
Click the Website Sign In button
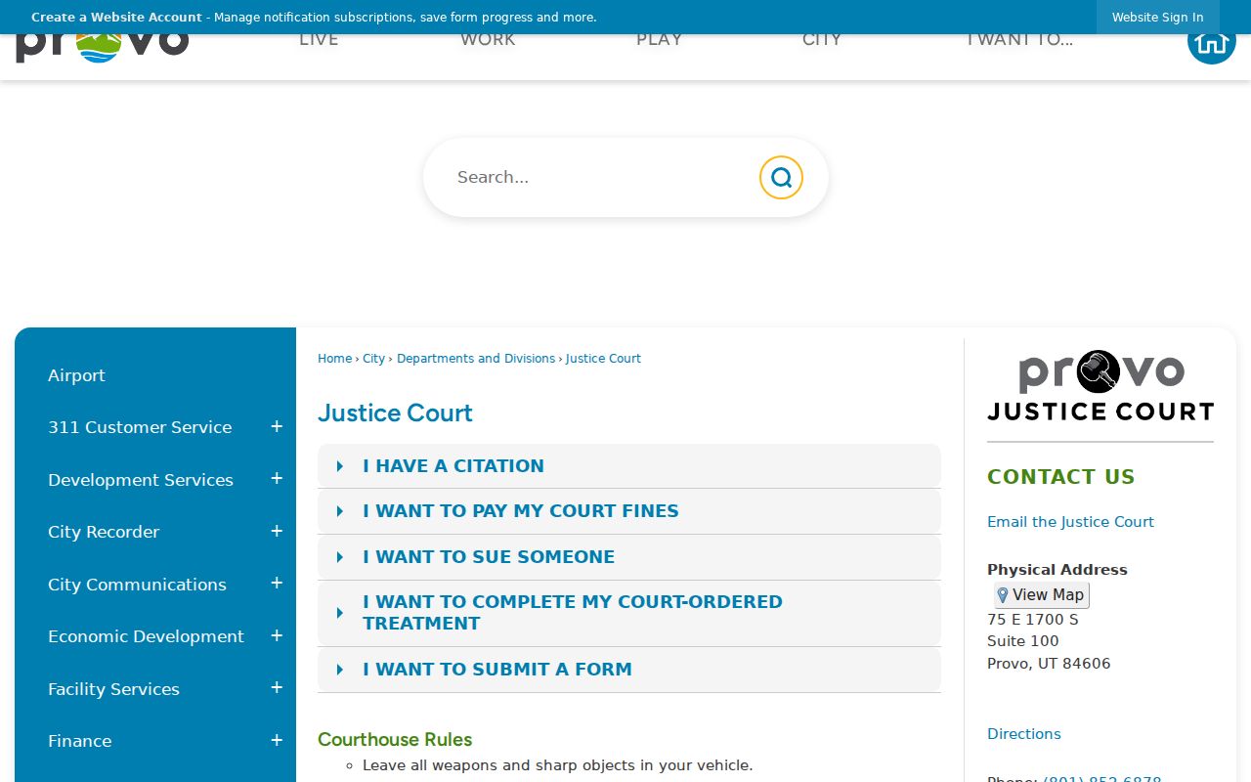(1158, 18)
